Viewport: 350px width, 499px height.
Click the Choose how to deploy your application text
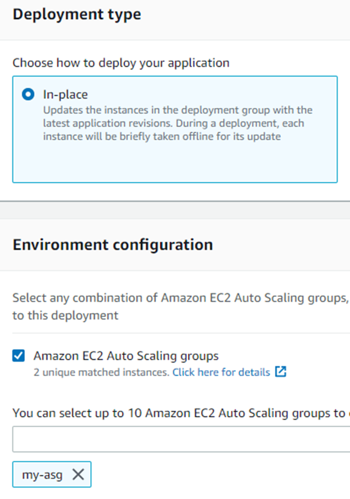click(x=121, y=63)
